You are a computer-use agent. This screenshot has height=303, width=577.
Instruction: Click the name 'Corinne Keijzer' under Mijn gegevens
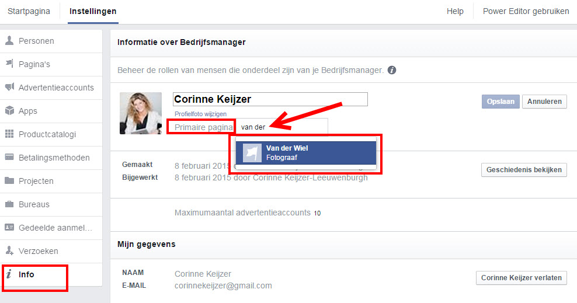point(203,274)
